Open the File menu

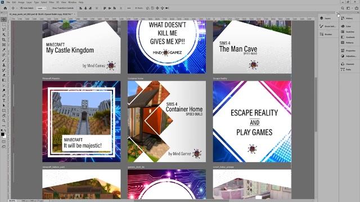(x=8, y=2)
